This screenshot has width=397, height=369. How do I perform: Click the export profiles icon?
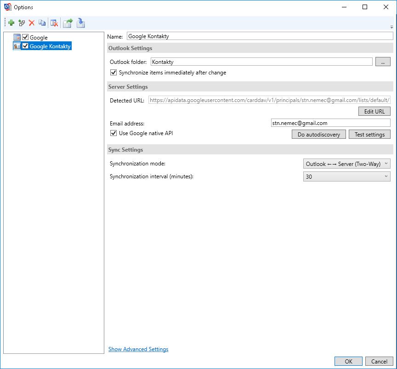tap(68, 23)
